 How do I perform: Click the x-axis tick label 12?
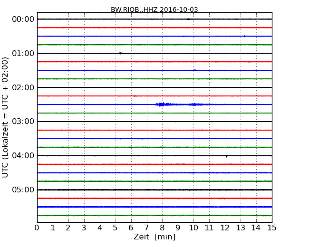click(x=225, y=228)
